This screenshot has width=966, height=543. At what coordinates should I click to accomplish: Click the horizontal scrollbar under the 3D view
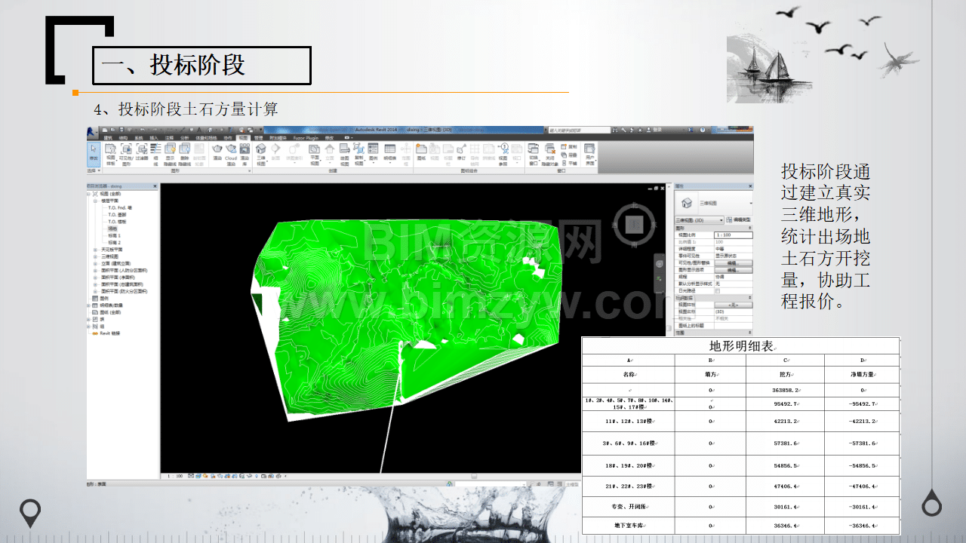[x=475, y=477]
